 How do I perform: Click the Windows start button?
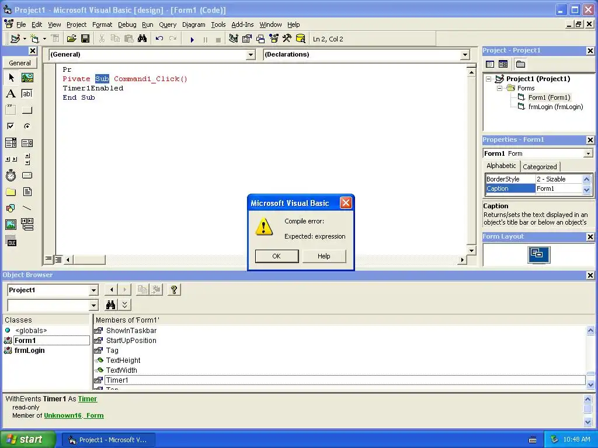pos(28,439)
